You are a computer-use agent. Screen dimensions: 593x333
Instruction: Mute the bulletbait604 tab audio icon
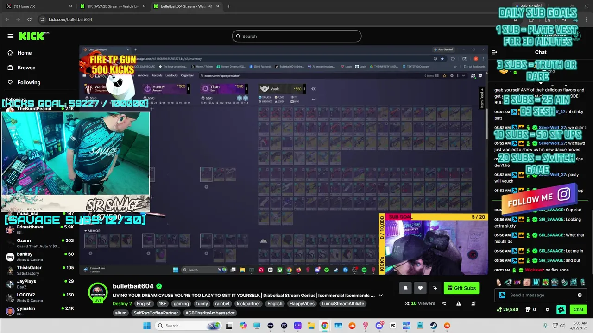point(210,6)
